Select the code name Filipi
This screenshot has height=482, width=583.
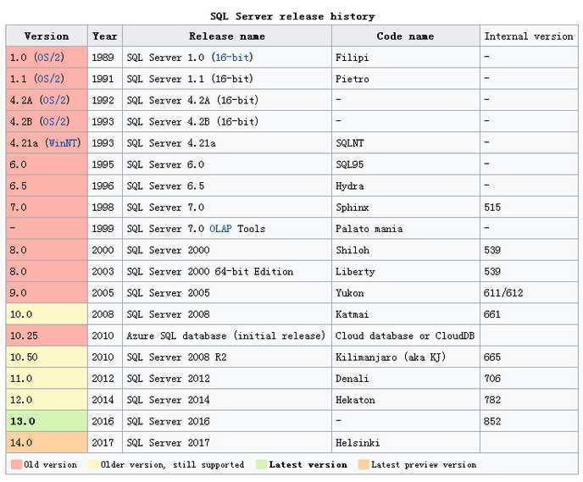pyautogui.click(x=353, y=58)
